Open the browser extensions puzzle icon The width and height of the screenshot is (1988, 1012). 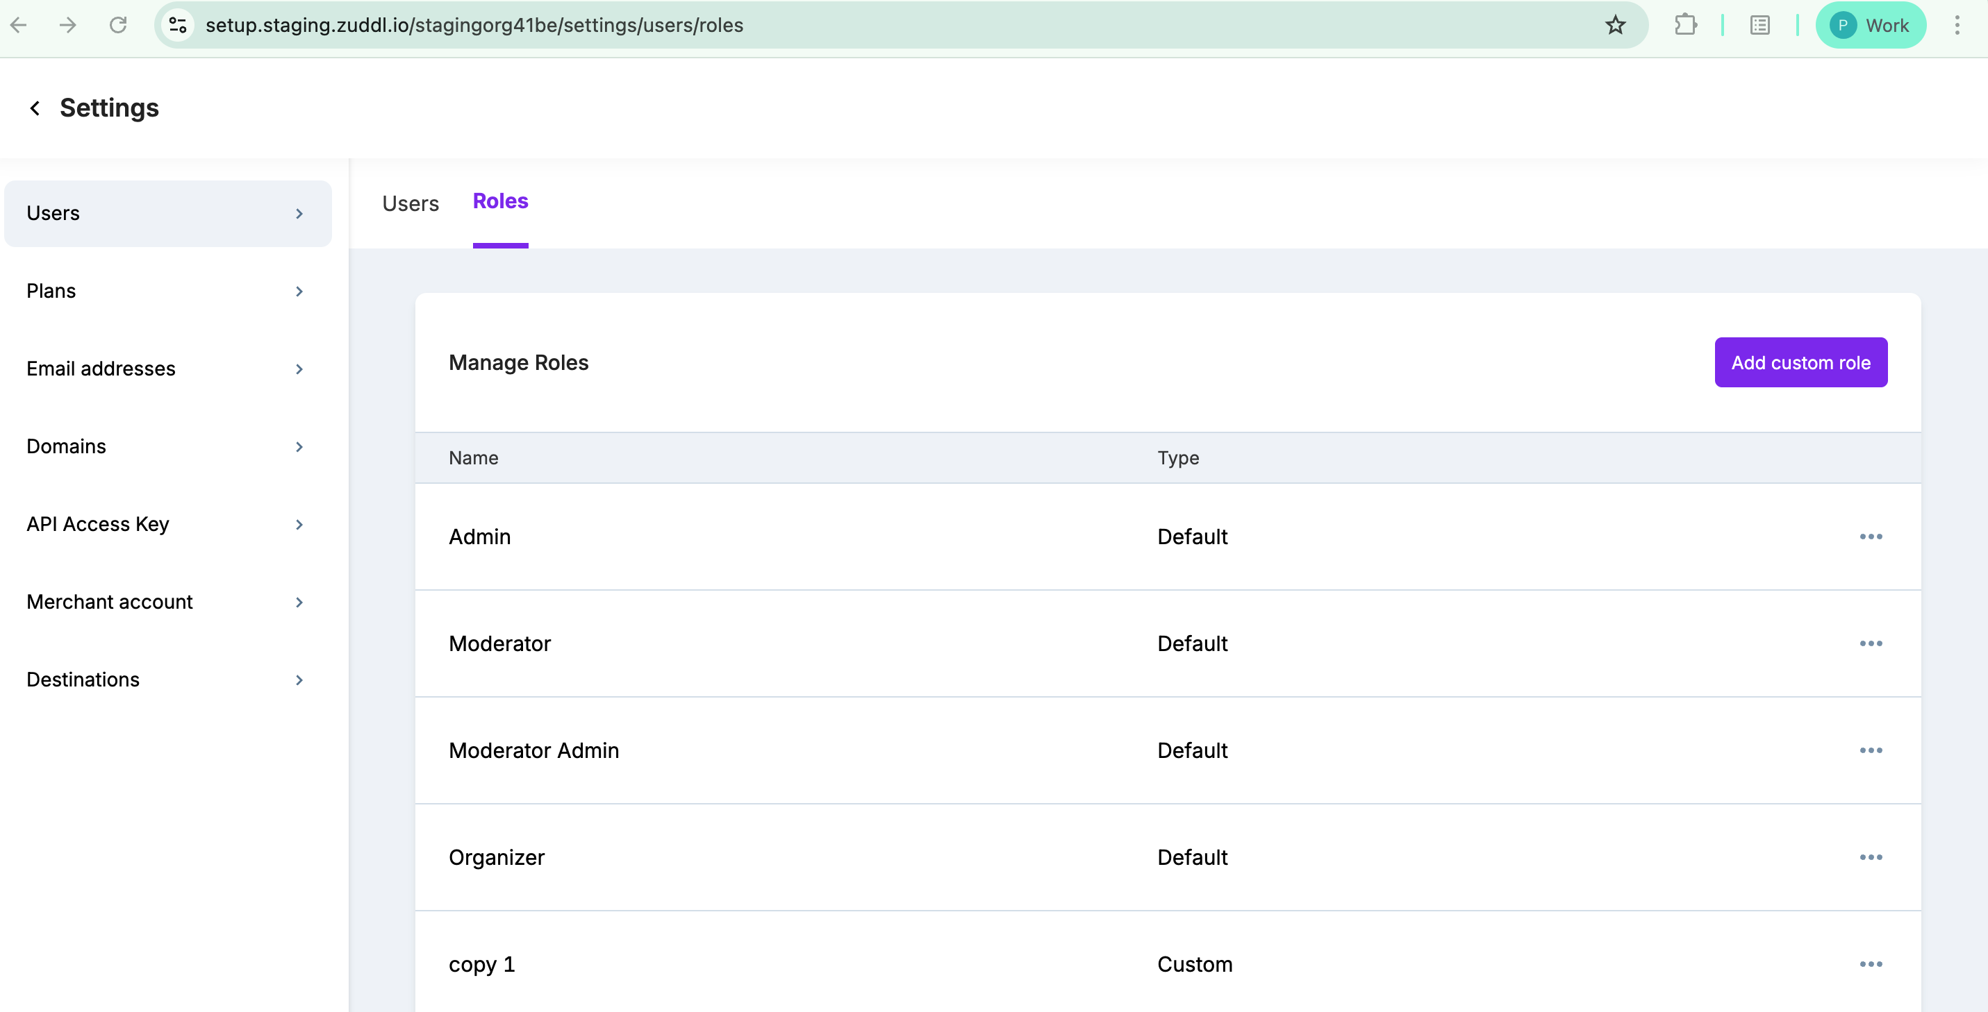pos(1685,26)
